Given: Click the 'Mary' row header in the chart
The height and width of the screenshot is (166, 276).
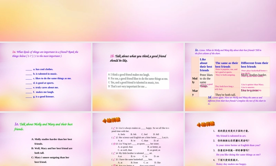Looking at the screenshot, I should coord(195,92).
